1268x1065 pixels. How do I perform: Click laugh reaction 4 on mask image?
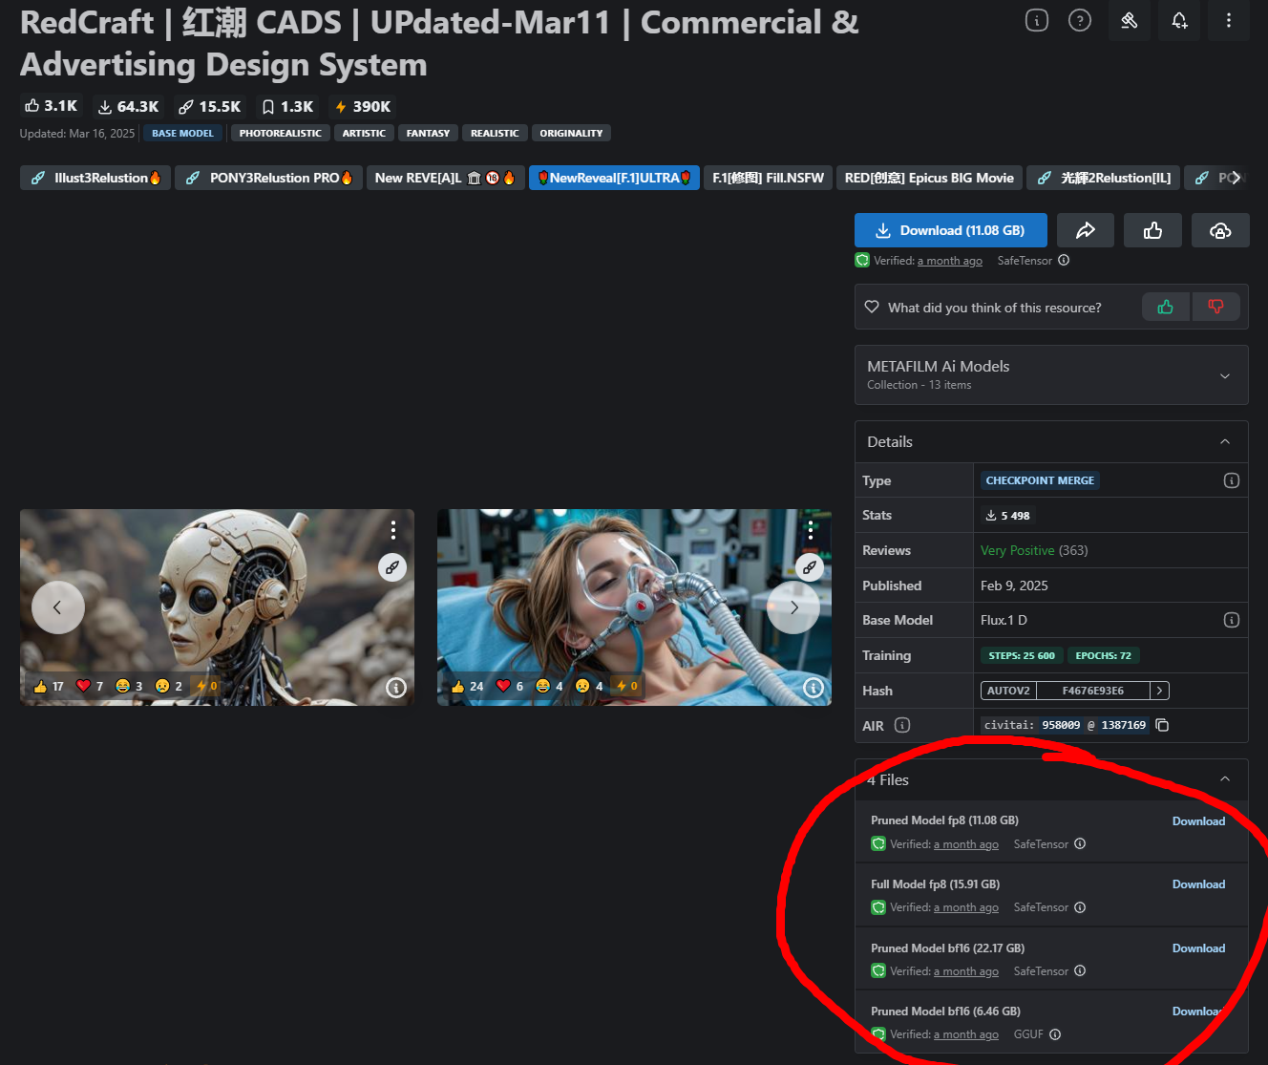coord(549,686)
